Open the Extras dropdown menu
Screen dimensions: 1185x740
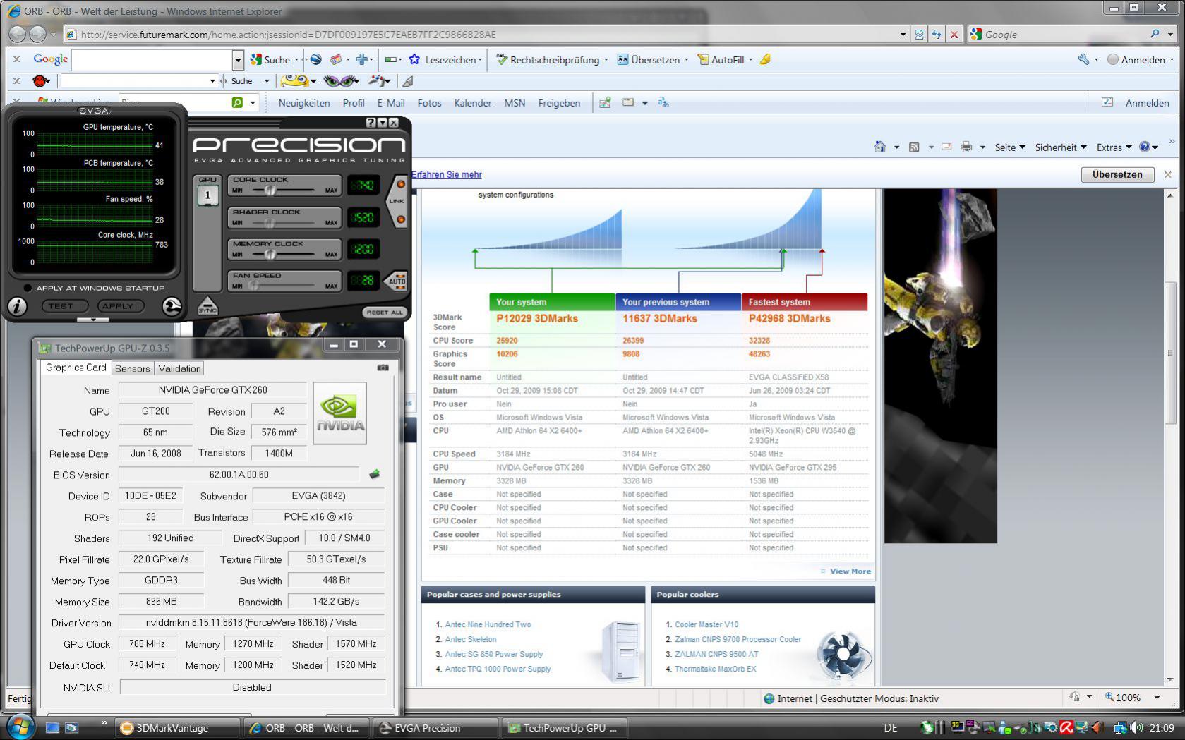point(1114,147)
